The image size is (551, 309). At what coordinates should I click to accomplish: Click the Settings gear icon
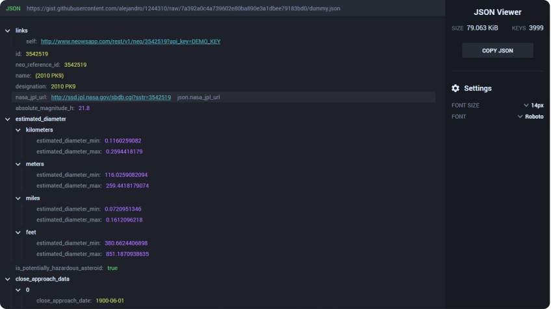click(x=455, y=88)
